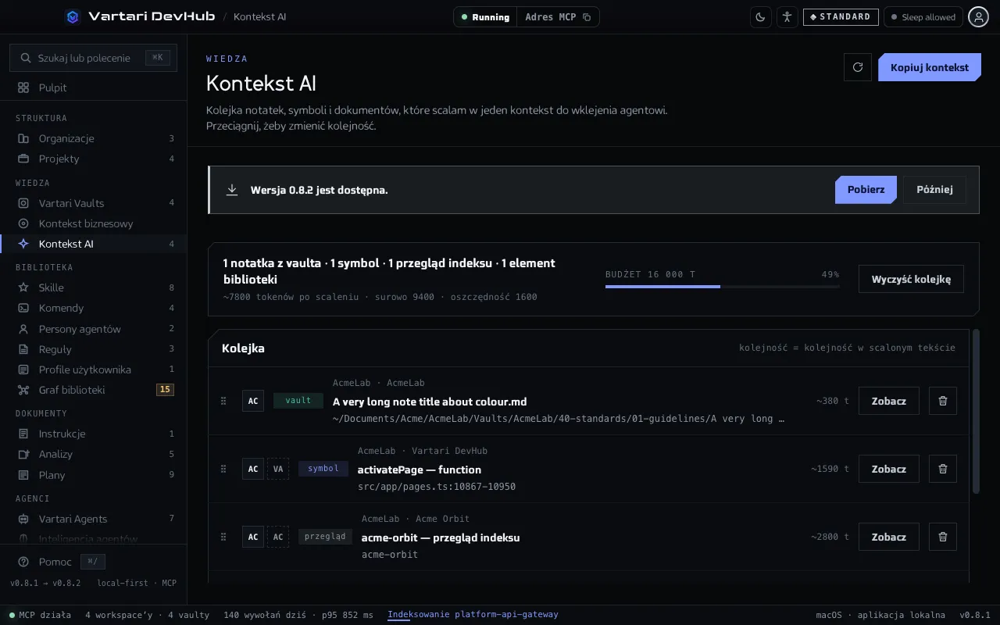Grab drag handle of activatePage row

(223, 469)
